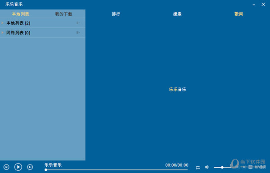
Task: Select the 本地列表 [2] row
Action: coord(43,23)
